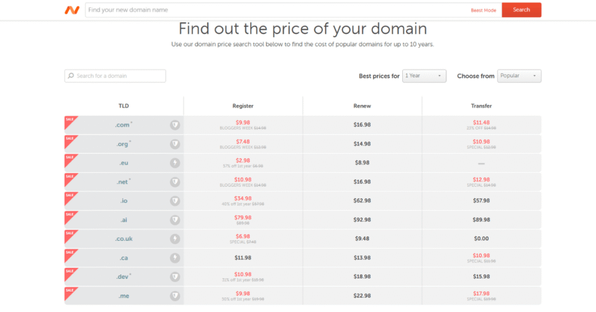Click the $15.98 transfer price for .dev
This screenshot has width=596, height=312.
click(481, 276)
